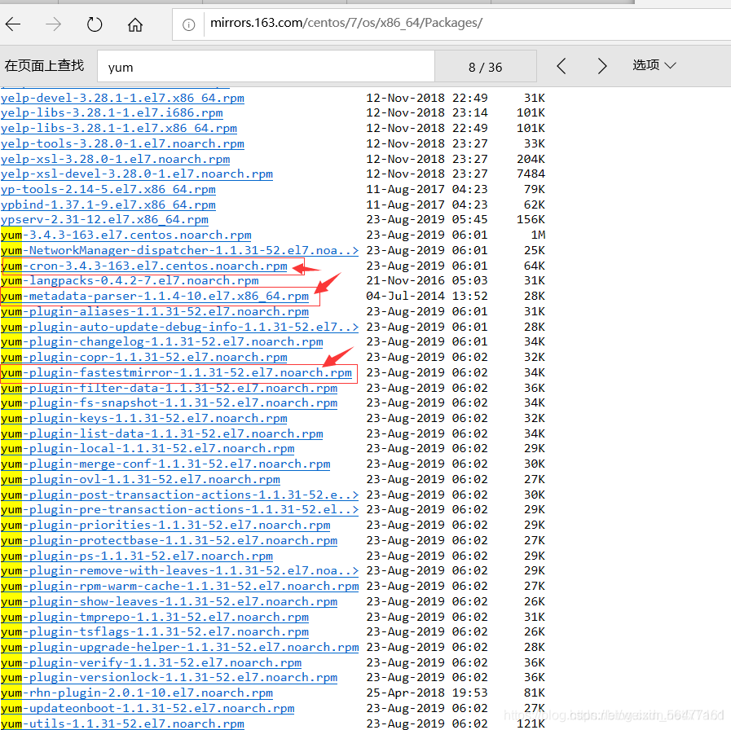This screenshot has width=731, height=730.
Task: Open ypbind-1.37.1-9.el7.x86_64.rpm link
Action: click(x=108, y=204)
